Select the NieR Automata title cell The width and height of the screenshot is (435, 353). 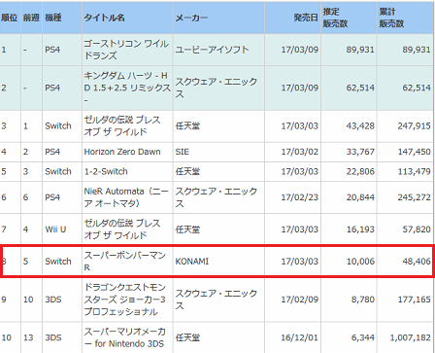point(126,197)
